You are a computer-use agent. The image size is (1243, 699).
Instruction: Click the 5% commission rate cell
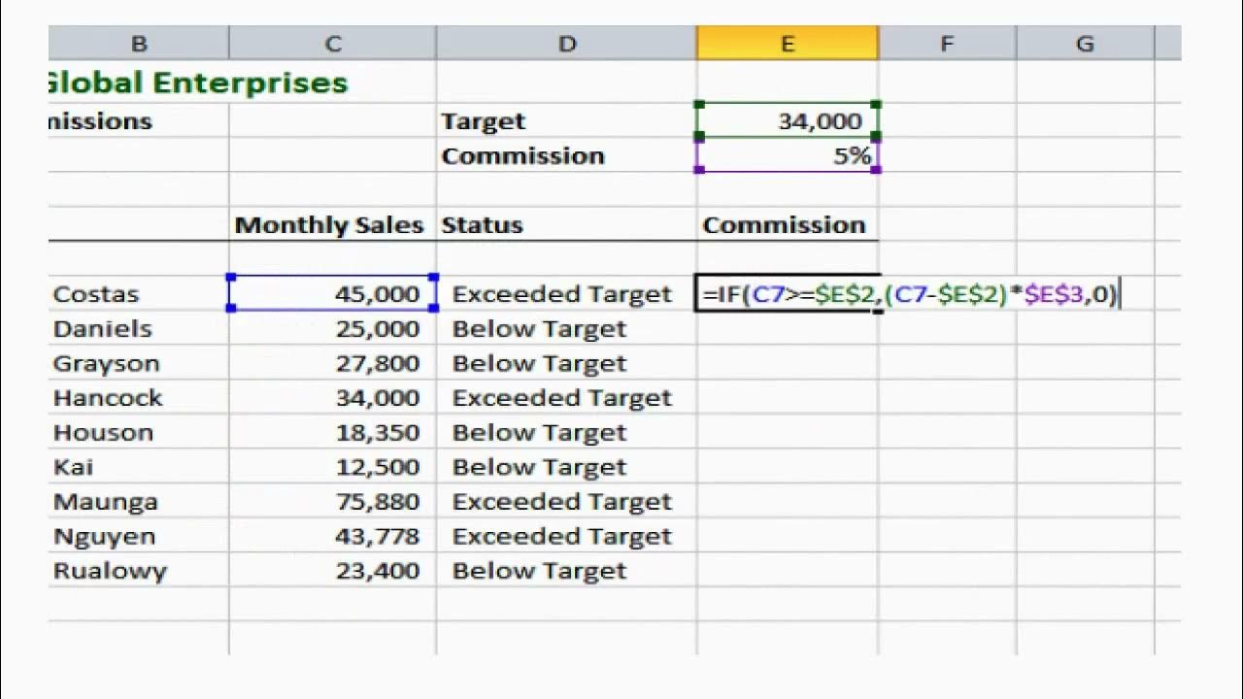pos(788,156)
